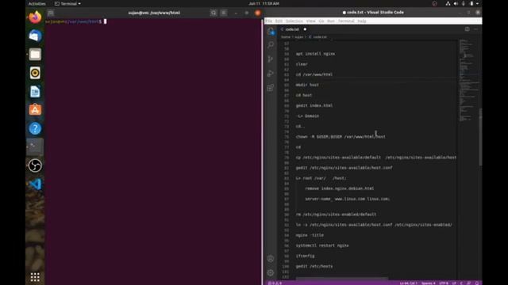Open the Accounts icon in activity bar
508x285 pixels.
point(271,259)
